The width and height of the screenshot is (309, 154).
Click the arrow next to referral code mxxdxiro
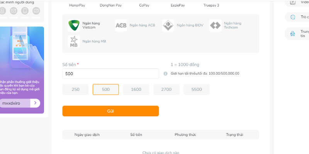tap(35, 103)
